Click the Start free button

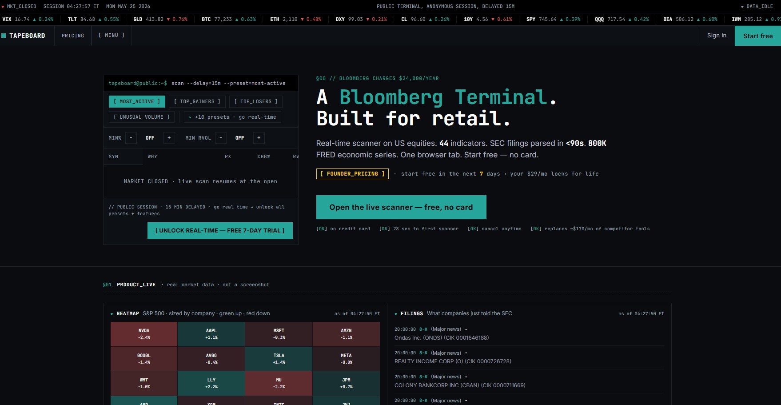click(758, 36)
